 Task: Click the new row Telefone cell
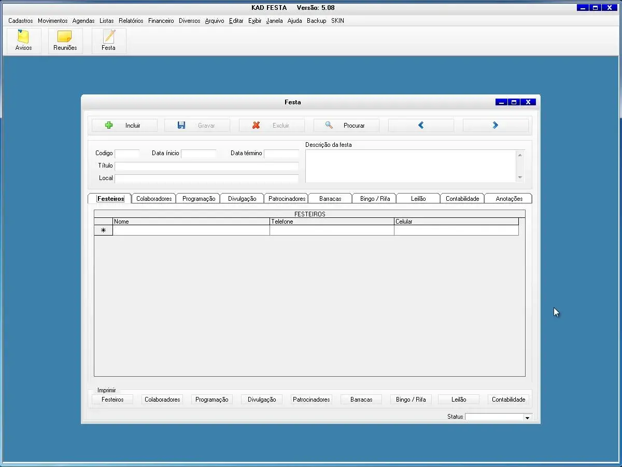click(332, 230)
